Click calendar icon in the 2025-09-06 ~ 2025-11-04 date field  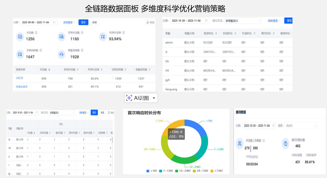pos(54,22)
